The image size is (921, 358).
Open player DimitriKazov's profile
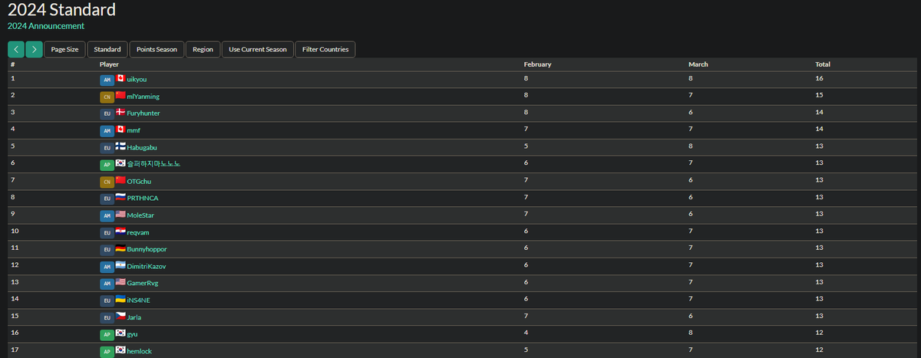[146, 266]
